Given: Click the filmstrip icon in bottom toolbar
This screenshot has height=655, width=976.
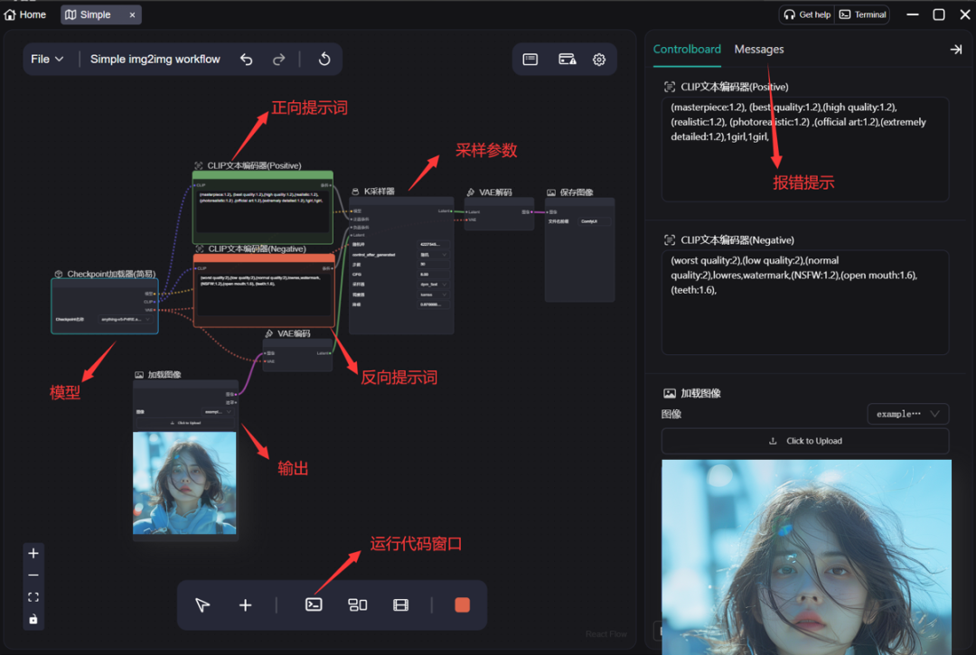Looking at the screenshot, I should pos(400,604).
